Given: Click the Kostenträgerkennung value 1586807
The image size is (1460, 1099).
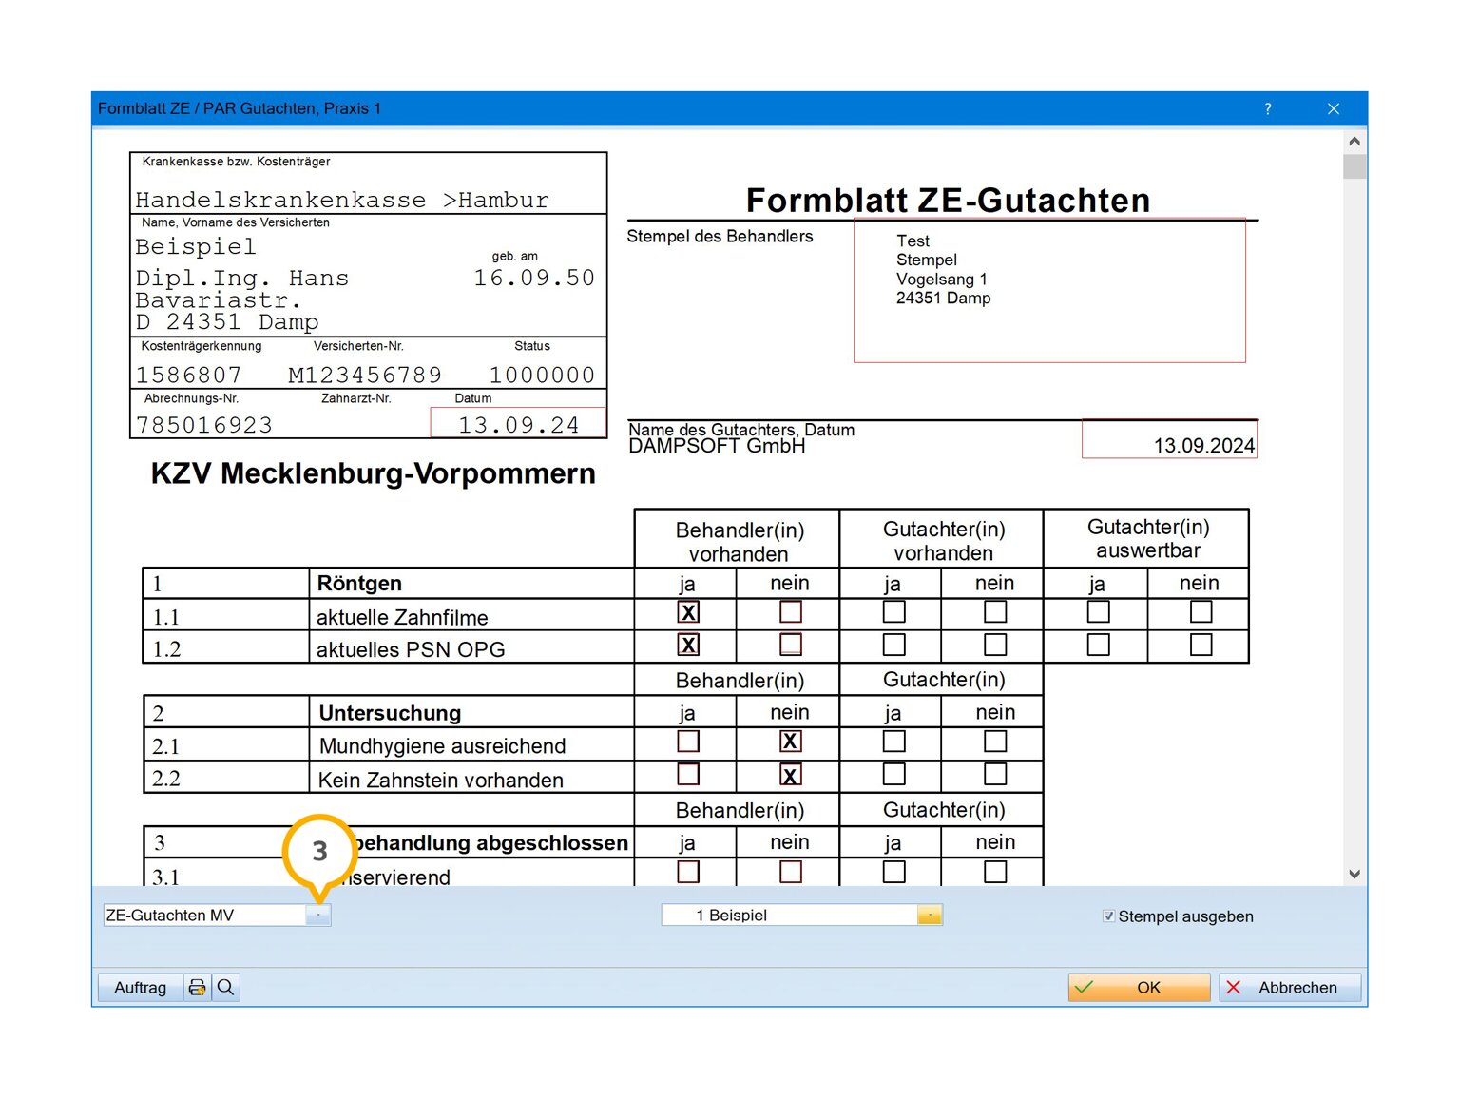Looking at the screenshot, I should point(189,375).
